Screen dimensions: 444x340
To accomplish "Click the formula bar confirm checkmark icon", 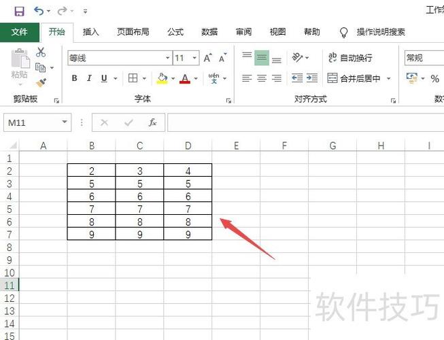I will 129,122.
